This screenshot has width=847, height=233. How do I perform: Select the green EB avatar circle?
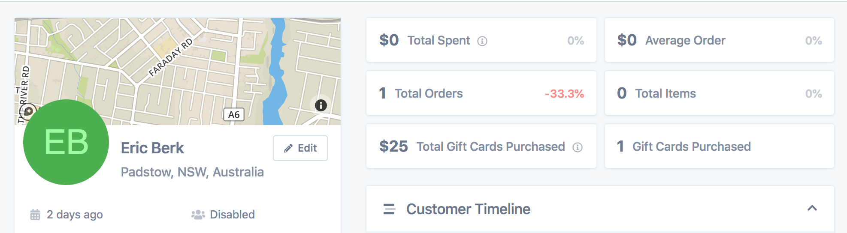point(66,142)
